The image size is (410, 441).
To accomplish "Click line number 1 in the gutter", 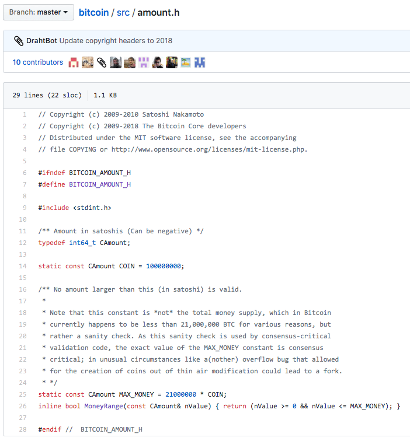I will (x=25, y=114).
